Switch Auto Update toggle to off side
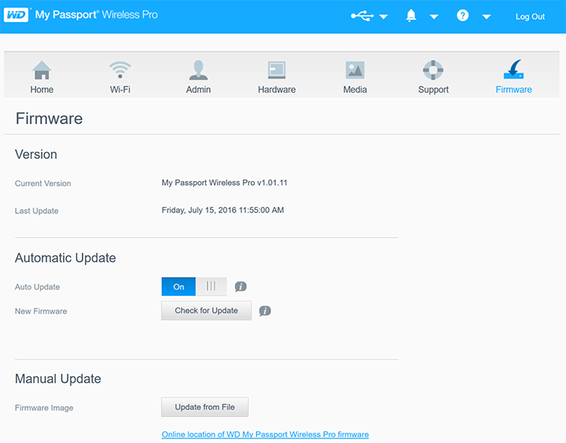The image size is (566, 443). pos(211,286)
